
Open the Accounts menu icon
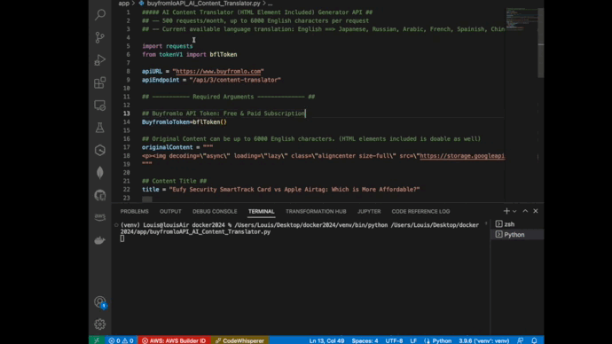(100, 301)
